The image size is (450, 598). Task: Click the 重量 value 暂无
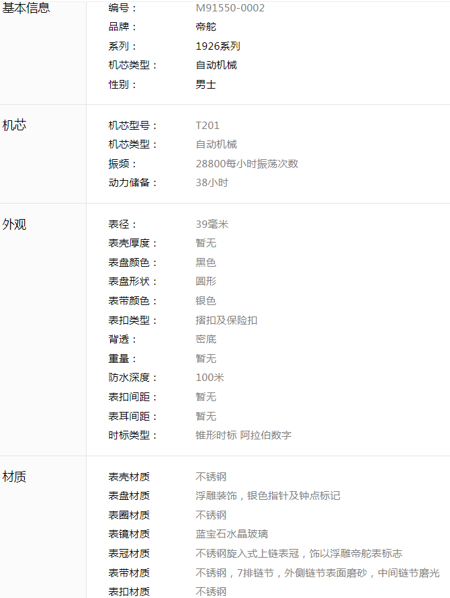pyautogui.click(x=206, y=359)
